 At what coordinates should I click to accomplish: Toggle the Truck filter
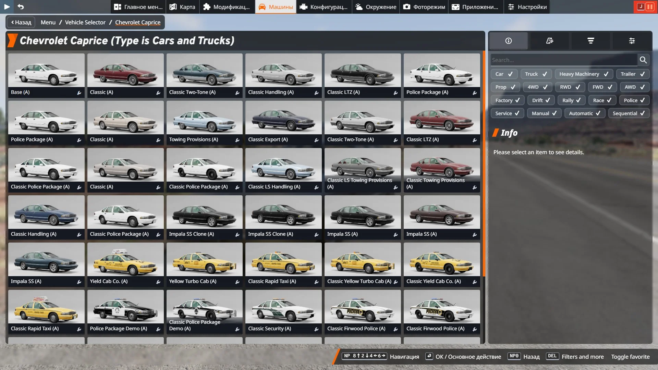tap(536, 74)
